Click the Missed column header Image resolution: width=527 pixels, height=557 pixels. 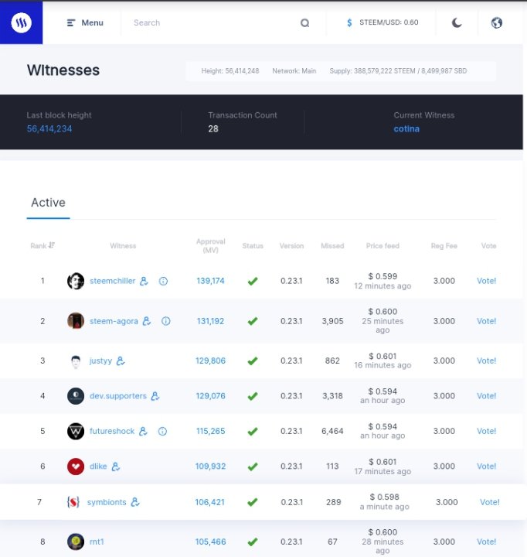332,246
